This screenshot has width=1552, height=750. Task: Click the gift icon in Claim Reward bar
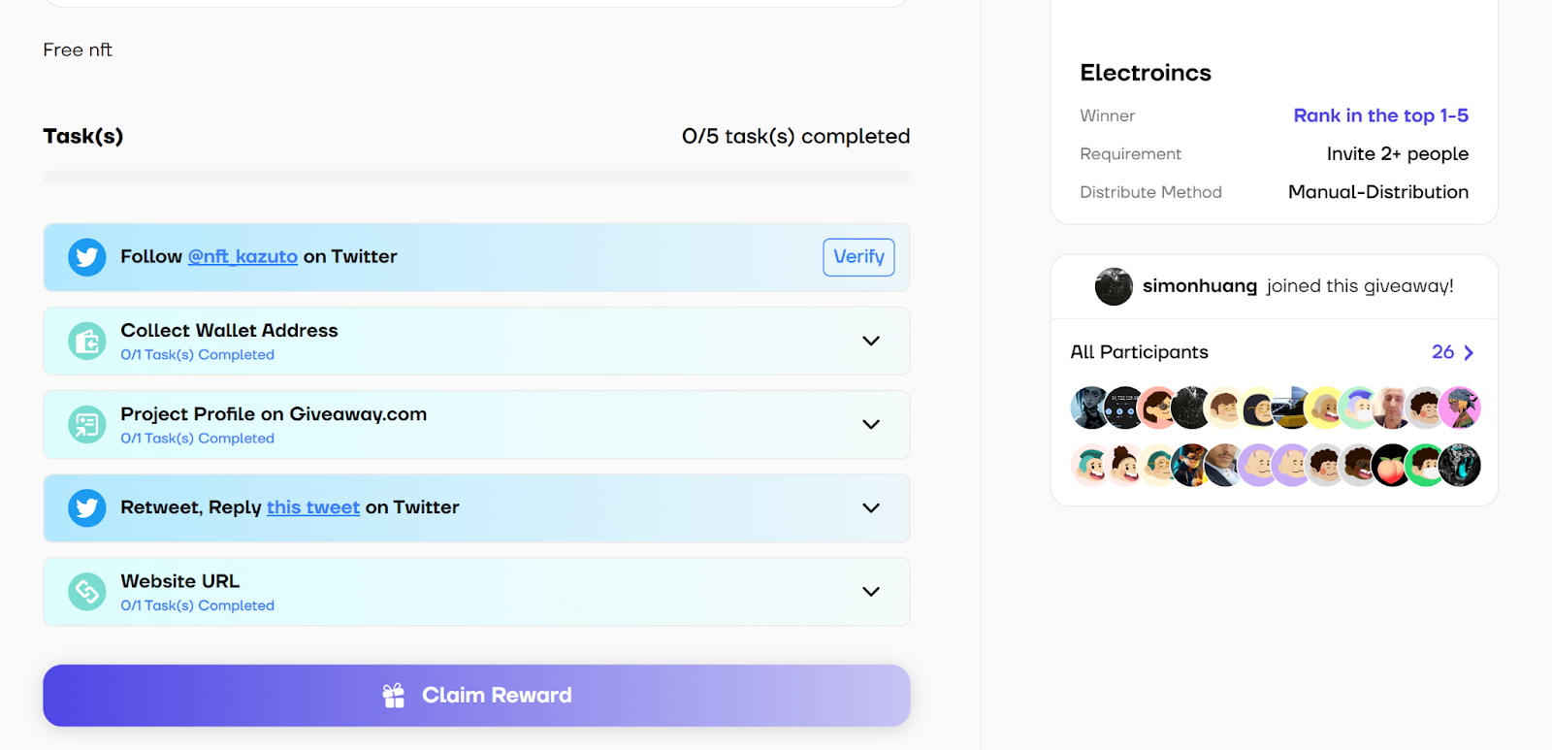pyautogui.click(x=393, y=696)
